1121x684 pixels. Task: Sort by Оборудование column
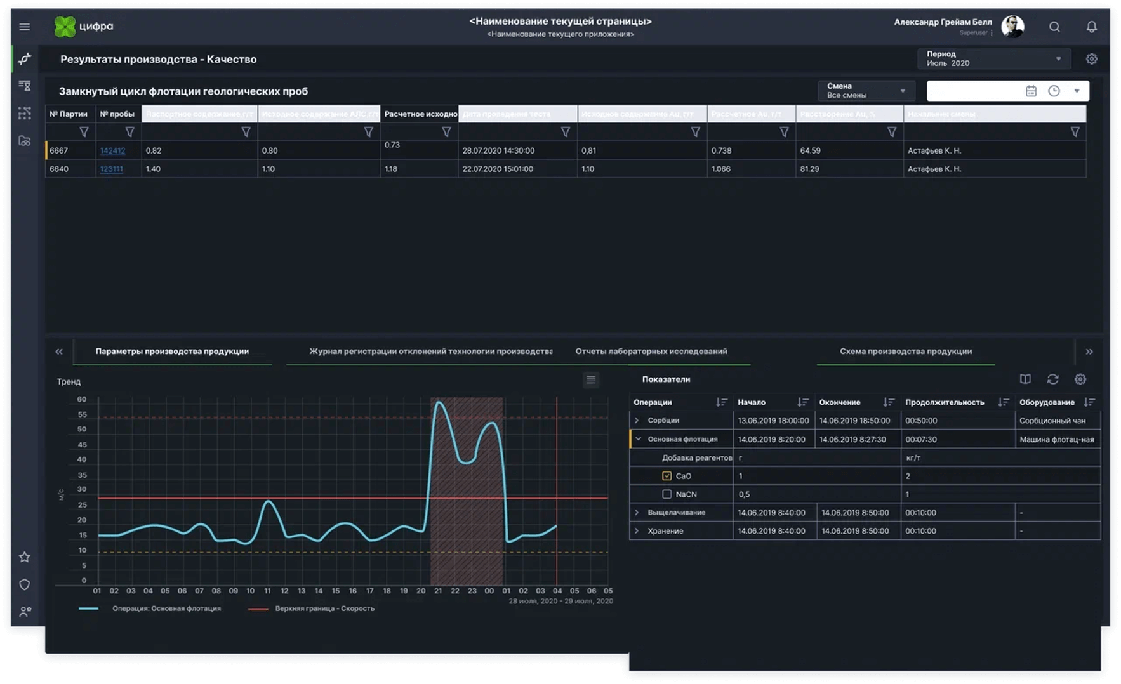[x=1089, y=402]
